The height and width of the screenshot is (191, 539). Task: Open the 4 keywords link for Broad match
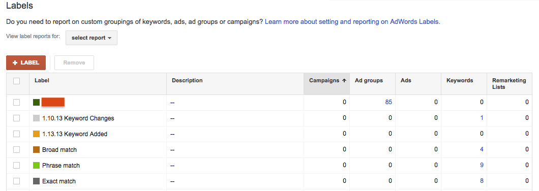tap(482, 149)
